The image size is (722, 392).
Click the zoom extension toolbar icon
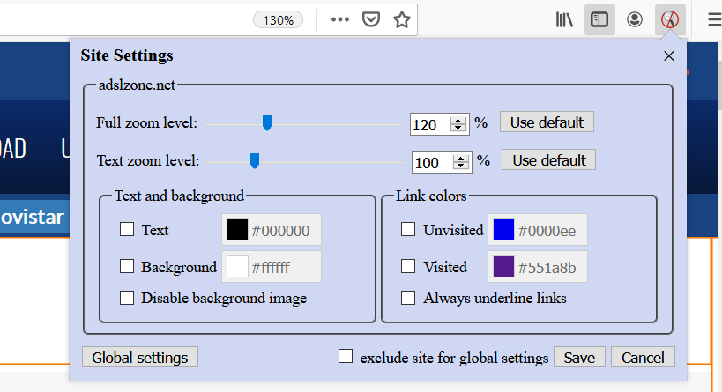point(670,19)
